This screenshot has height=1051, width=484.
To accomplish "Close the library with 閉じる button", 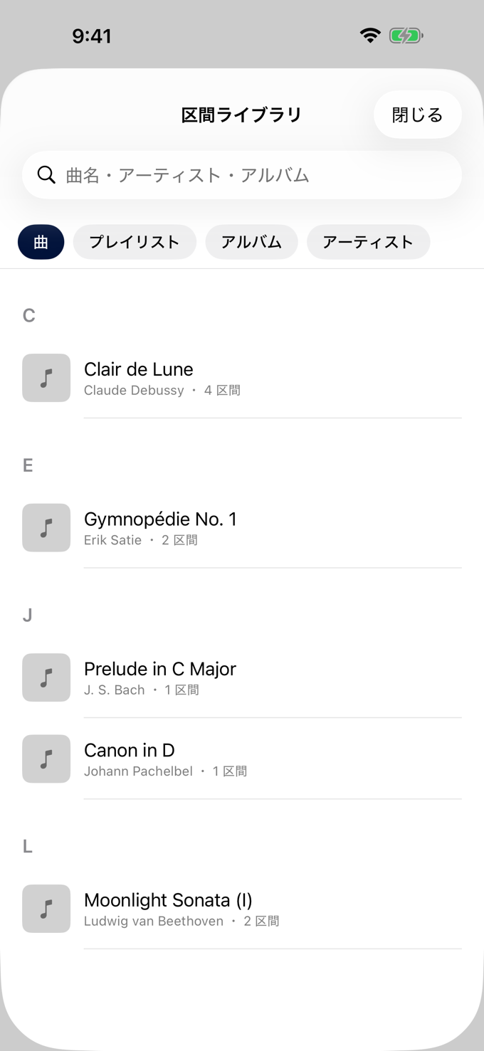I will [x=418, y=115].
